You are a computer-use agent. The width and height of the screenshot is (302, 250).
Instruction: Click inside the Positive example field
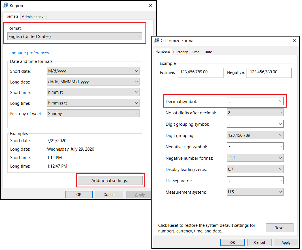(200, 73)
